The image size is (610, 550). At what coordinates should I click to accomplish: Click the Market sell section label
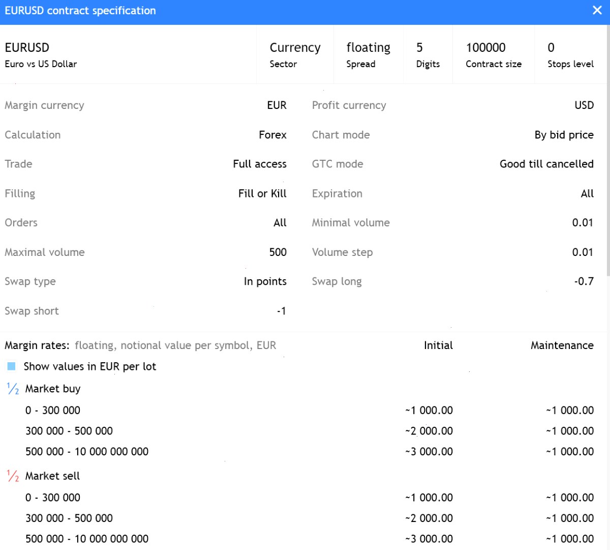[x=52, y=476]
